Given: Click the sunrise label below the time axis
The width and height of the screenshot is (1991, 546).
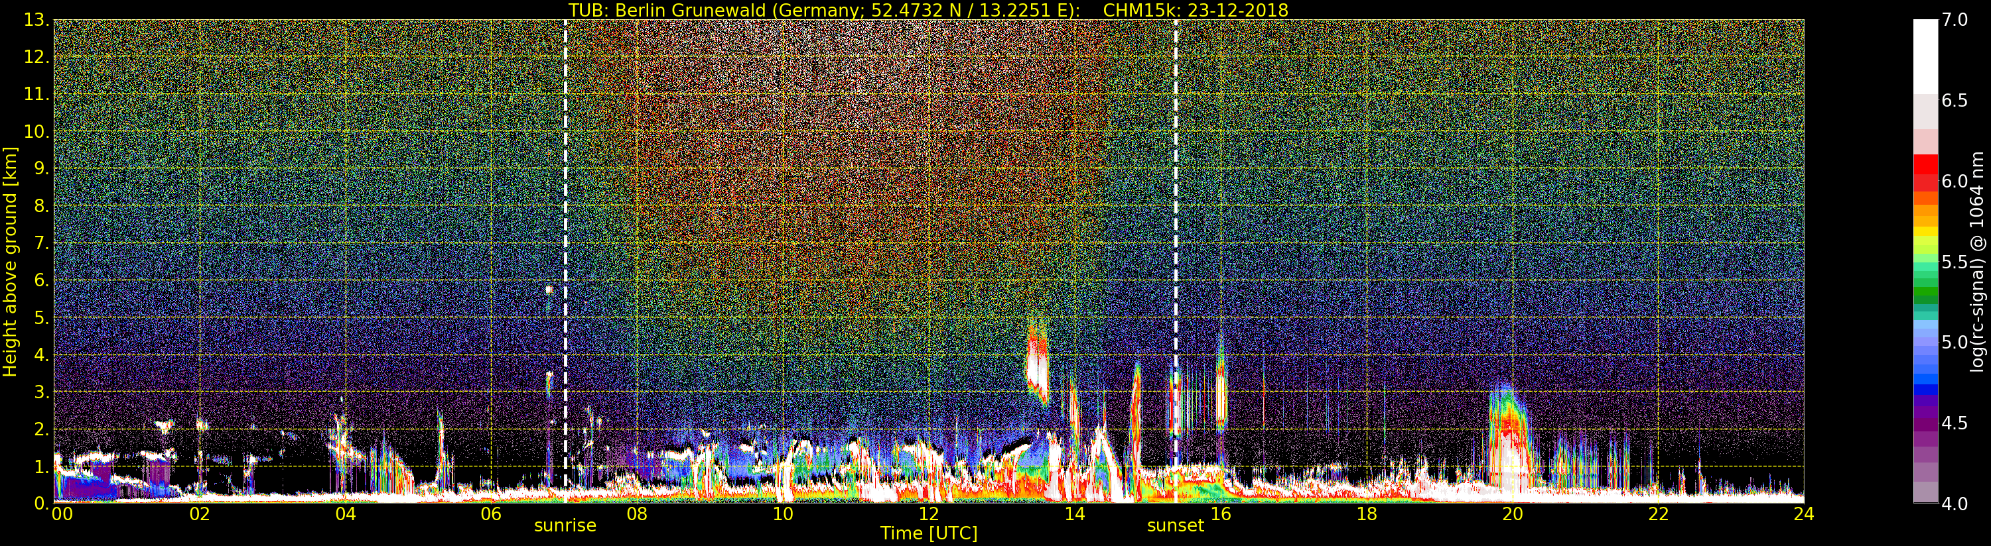Looking at the screenshot, I should click(565, 526).
